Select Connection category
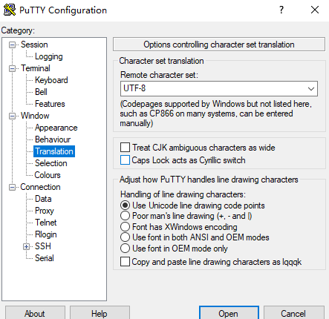 pos(40,187)
